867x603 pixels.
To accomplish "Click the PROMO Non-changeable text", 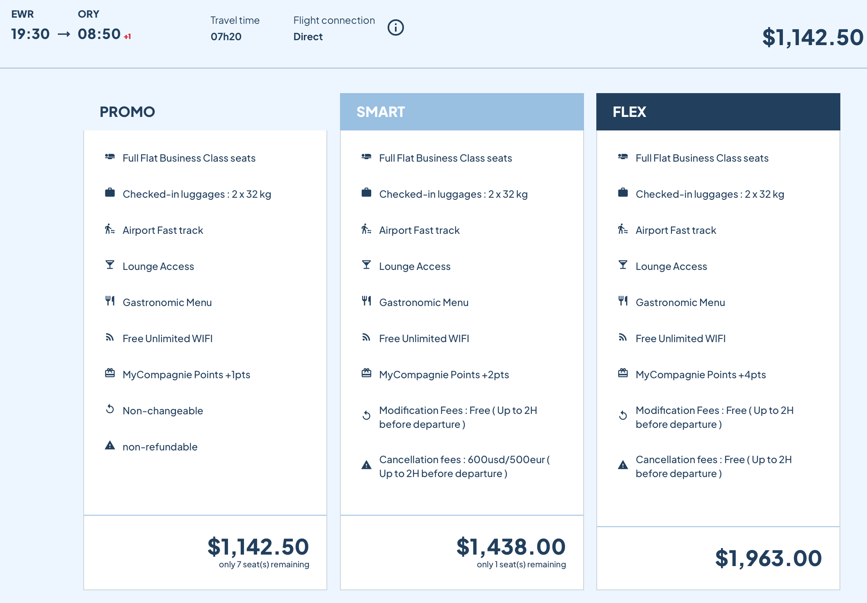I will [x=162, y=411].
